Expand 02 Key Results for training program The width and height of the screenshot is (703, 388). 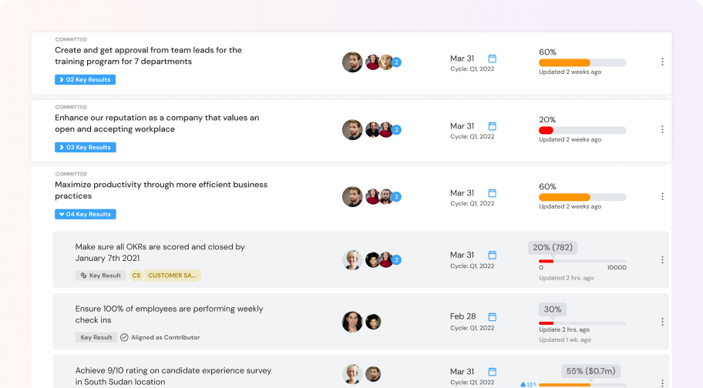pyautogui.click(x=85, y=79)
